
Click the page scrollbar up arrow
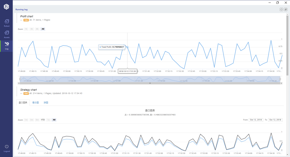(x=287, y=14)
